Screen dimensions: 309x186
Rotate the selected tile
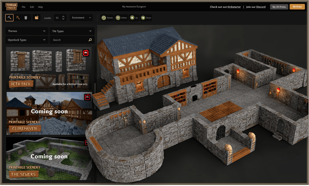coord(107,18)
